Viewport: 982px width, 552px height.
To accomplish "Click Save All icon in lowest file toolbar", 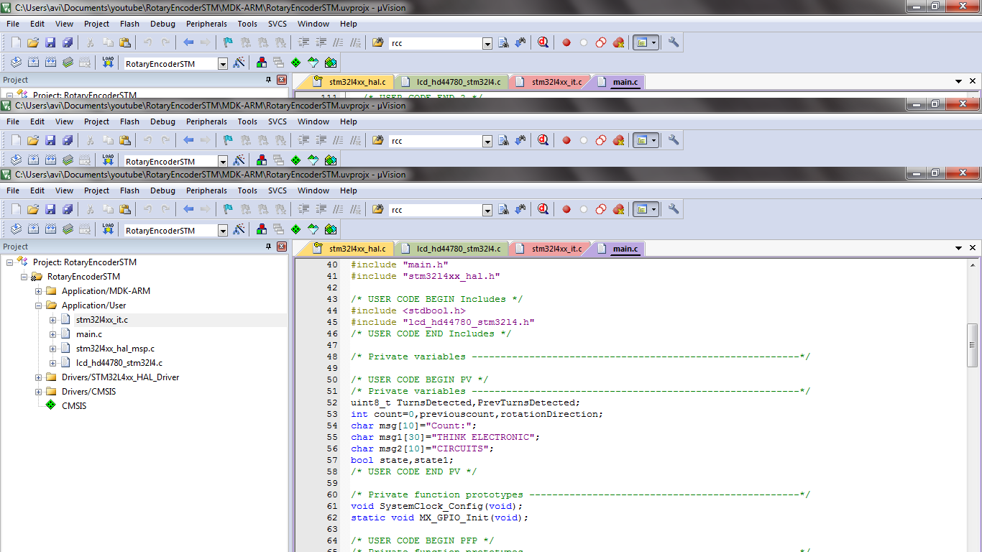I will 68,209.
